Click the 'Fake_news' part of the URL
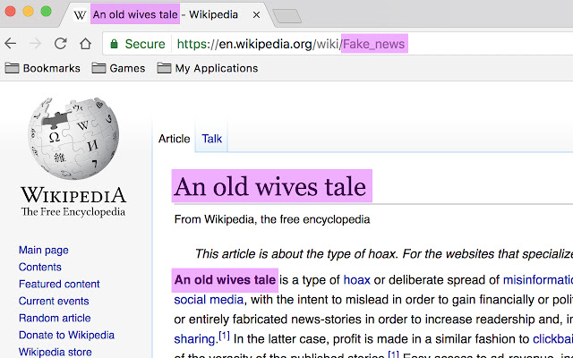 [x=374, y=44]
